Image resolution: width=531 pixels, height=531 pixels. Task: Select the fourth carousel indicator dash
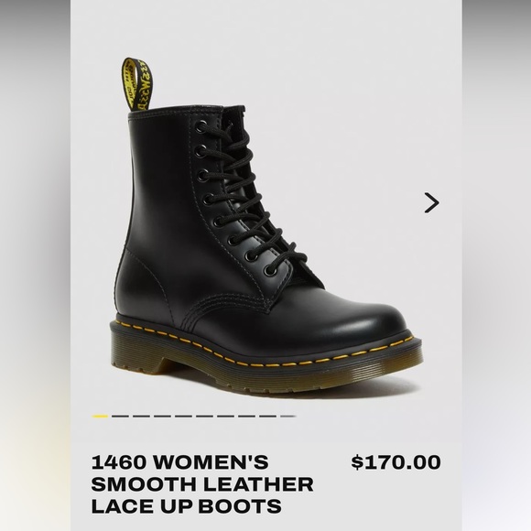pyautogui.click(x=162, y=417)
